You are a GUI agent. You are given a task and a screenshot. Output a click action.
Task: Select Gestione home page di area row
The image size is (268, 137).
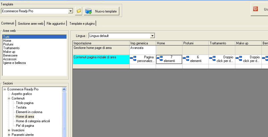pyautogui.click(x=101, y=50)
